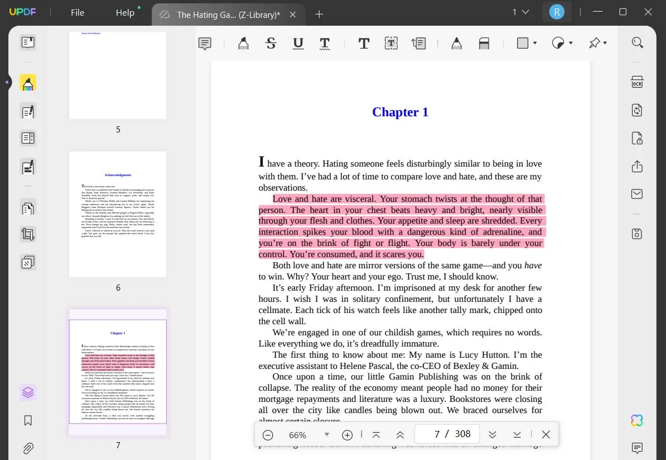Image resolution: width=666 pixels, height=460 pixels.
Task: Select the Pencil drawing tool
Action: pos(457,43)
